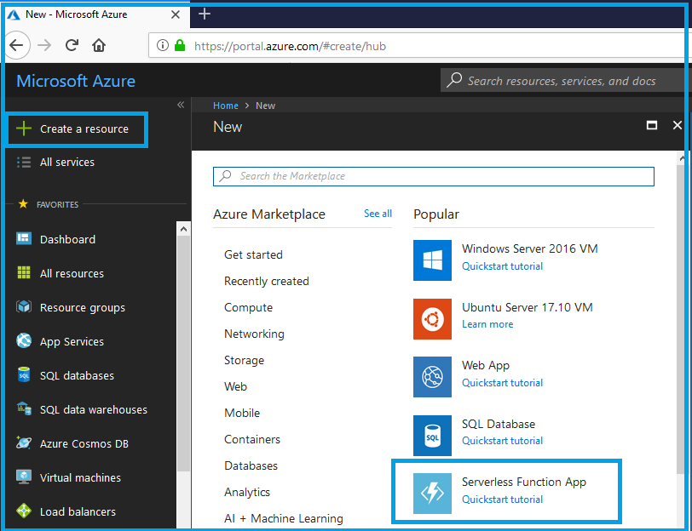Viewport: 692px width, 531px height.
Task: Click the Dashboard icon in favorites
Action: (23, 239)
